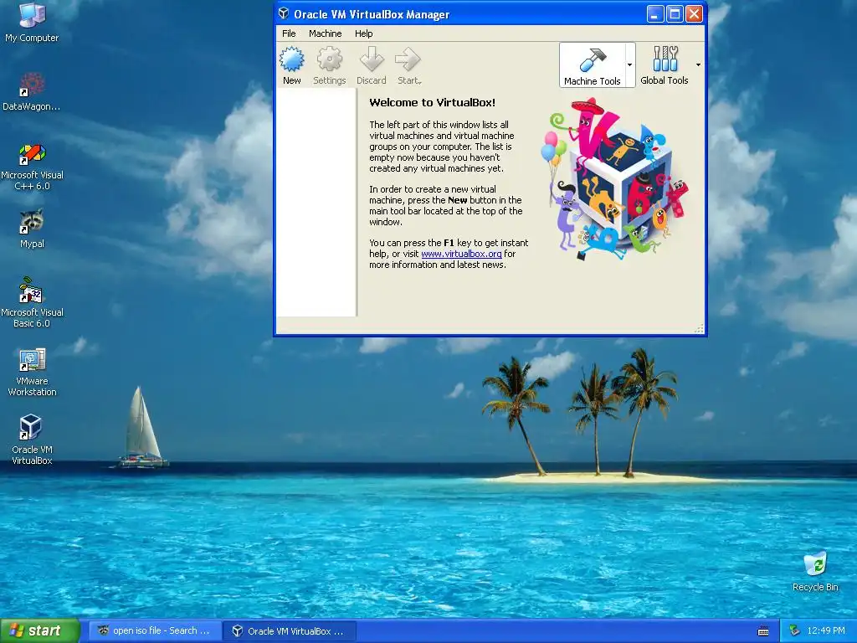Screen dimensions: 857x643
Task: Minimize the VirtualBox Manager window
Action: point(654,13)
